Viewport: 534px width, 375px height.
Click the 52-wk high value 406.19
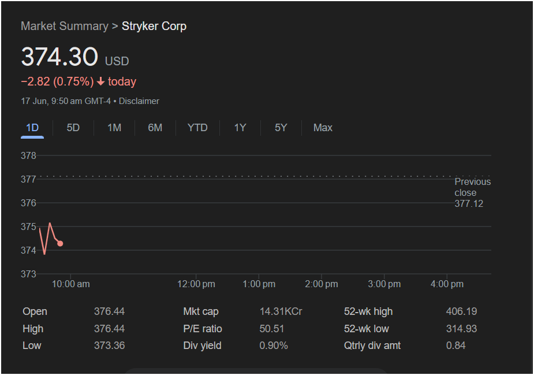(x=461, y=311)
